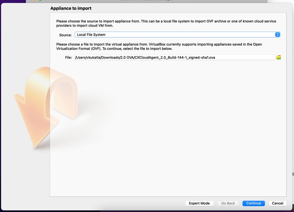Click the Go Back button

click(228, 203)
